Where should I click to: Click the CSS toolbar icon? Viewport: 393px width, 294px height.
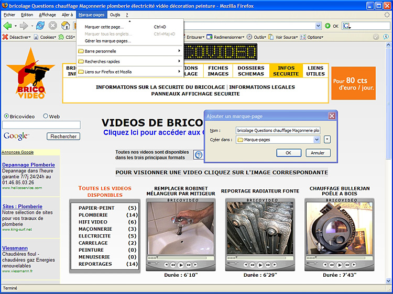click(x=61, y=37)
